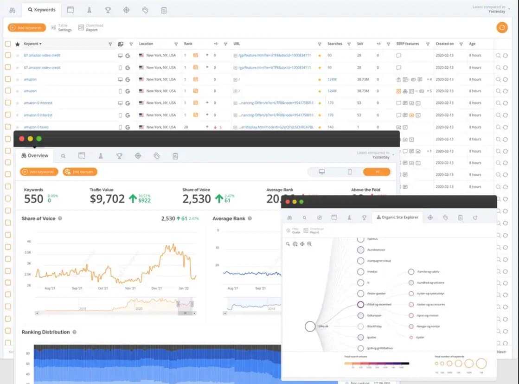Open the Location column filter
This screenshot has height=384, width=519.
tap(176, 44)
